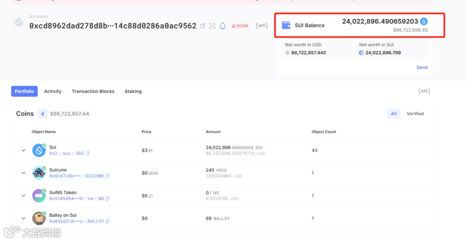Click the dollar icon in Net worth USD
The image size is (467, 241).
[x=287, y=53]
